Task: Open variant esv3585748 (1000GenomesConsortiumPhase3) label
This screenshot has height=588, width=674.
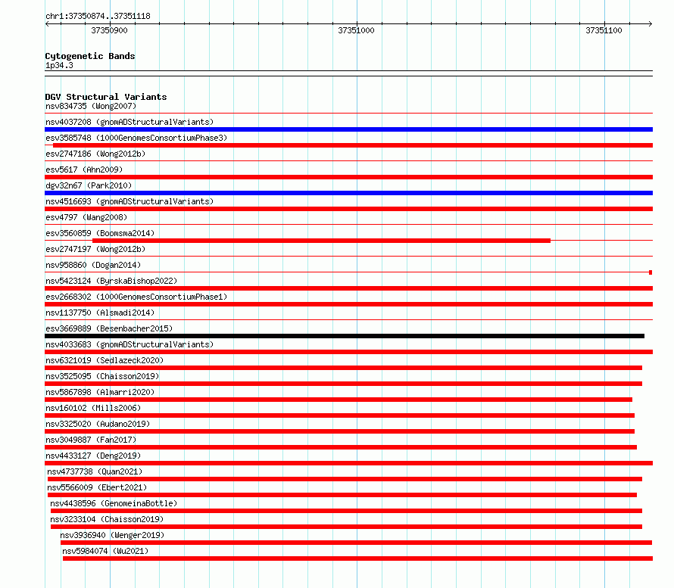Action: [x=136, y=138]
